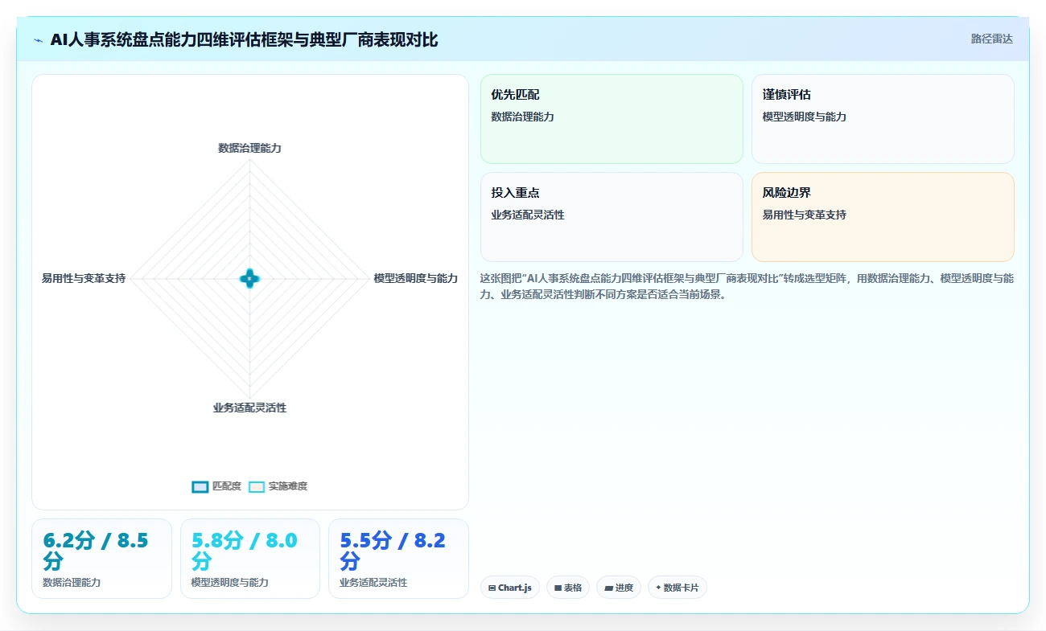Click the 数据治理能力 radar axis label
The image size is (1046, 631).
tap(249, 148)
